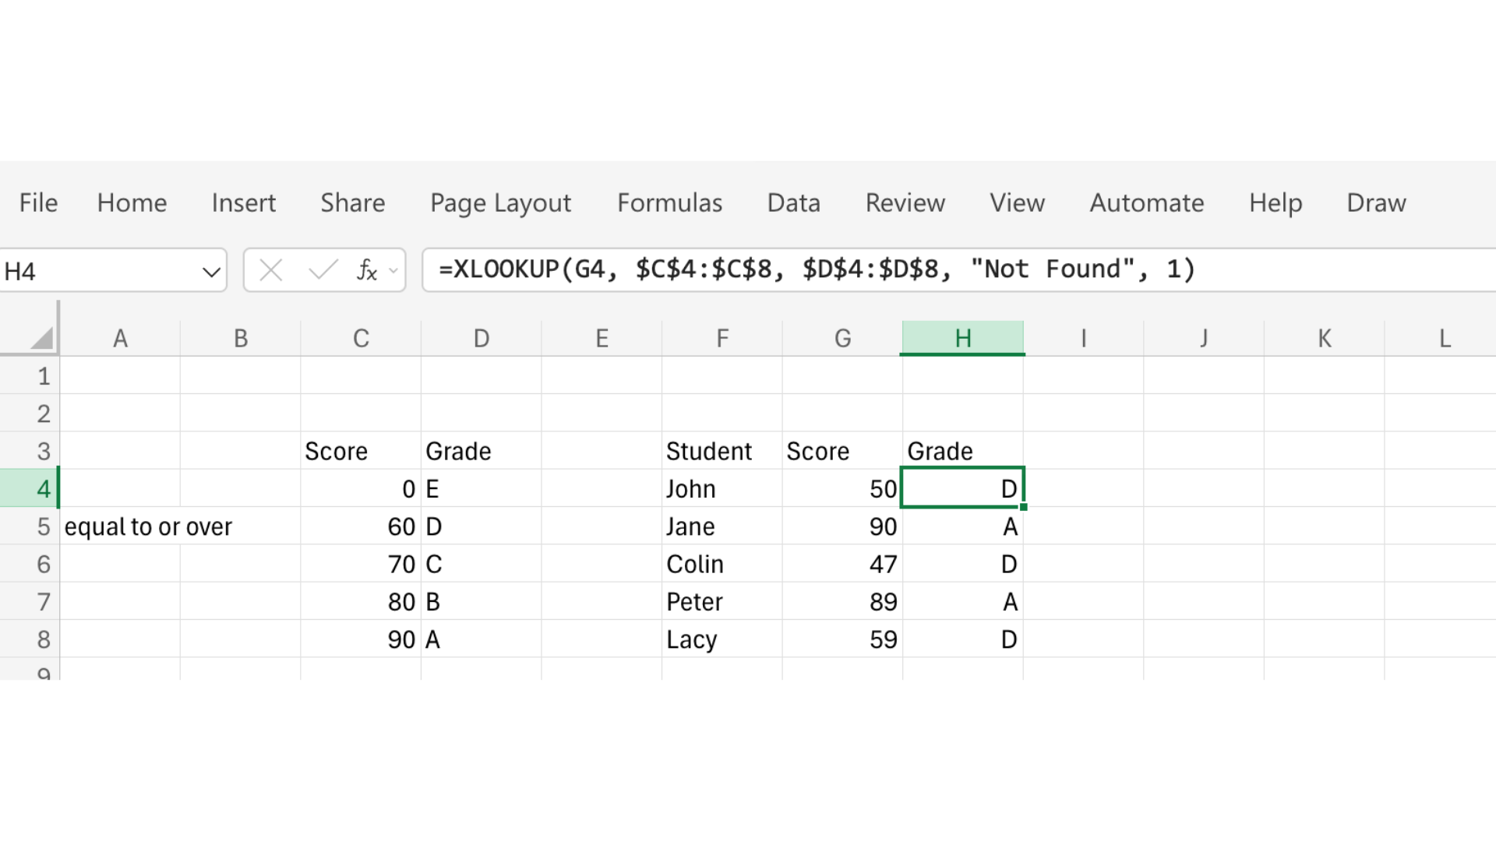This screenshot has height=841, width=1496.
Task: Click the Automate tab
Action: coord(1146,203)
